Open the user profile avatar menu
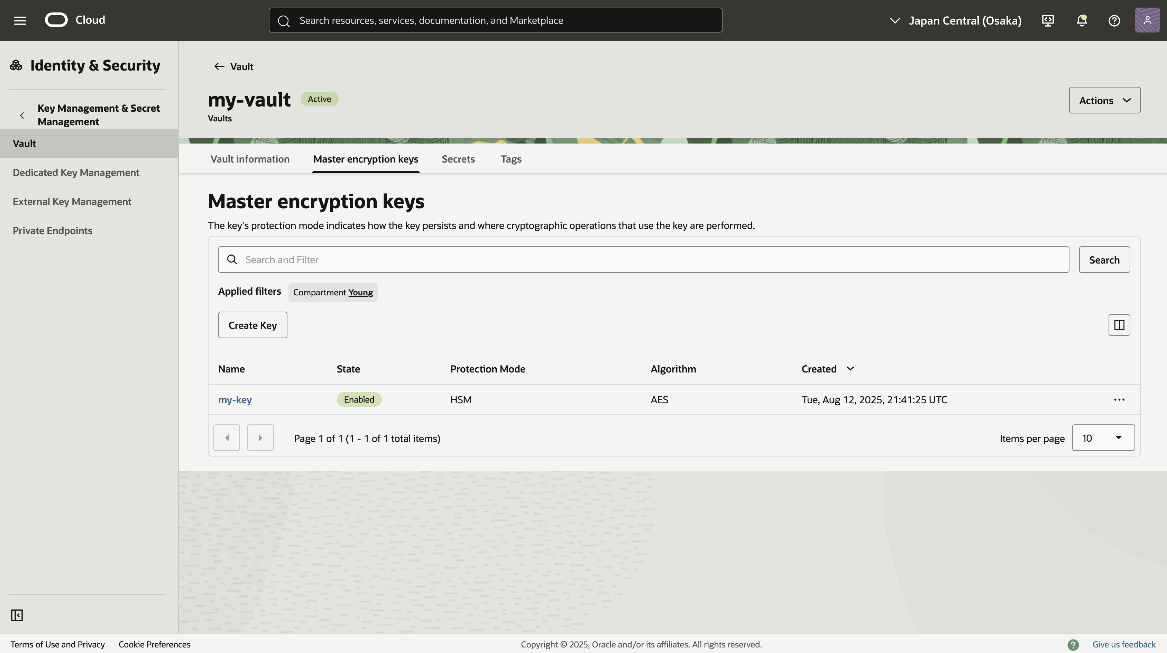The image size is (1167, 653). [1147, 20]
